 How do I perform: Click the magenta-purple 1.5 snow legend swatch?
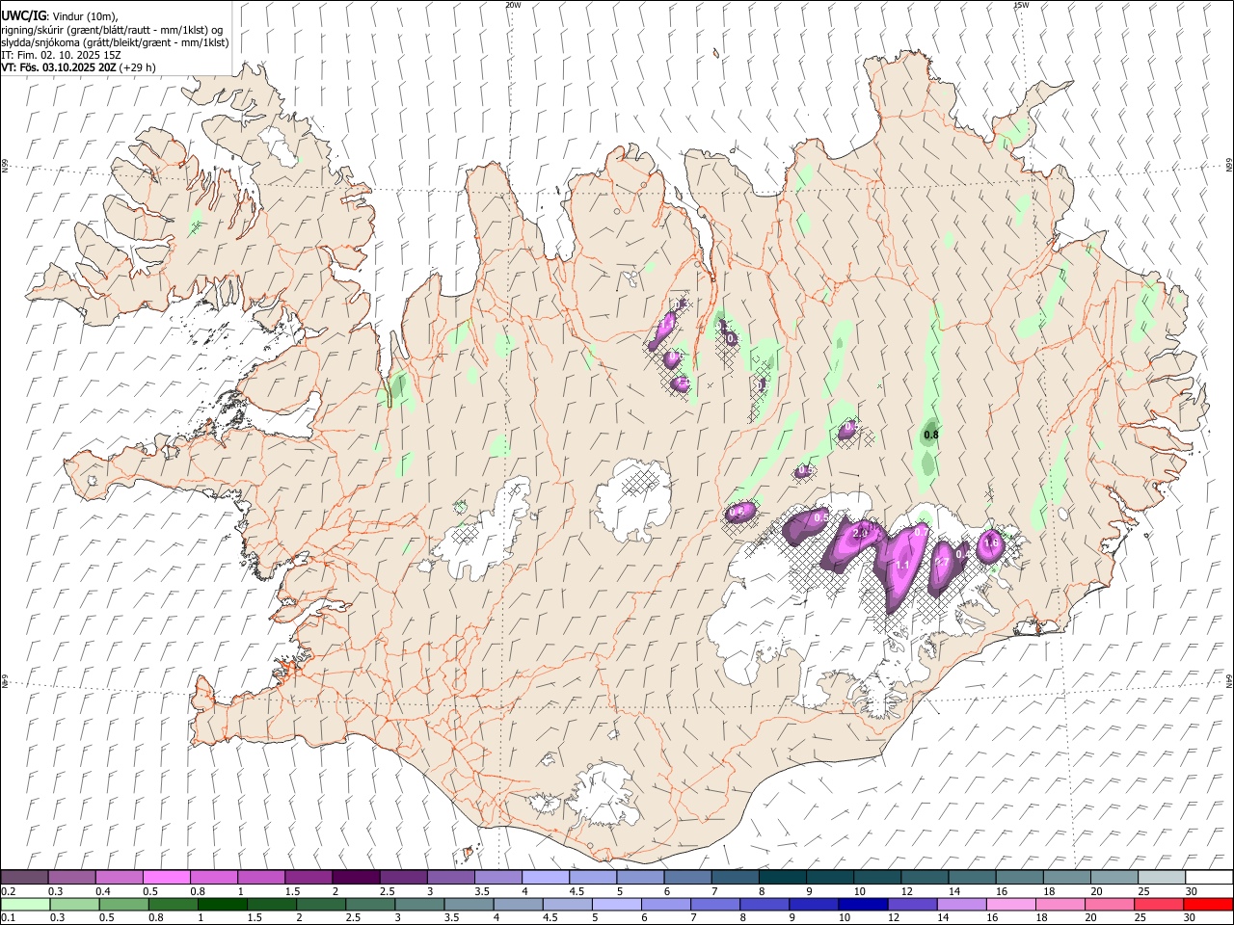coord(308,877)
